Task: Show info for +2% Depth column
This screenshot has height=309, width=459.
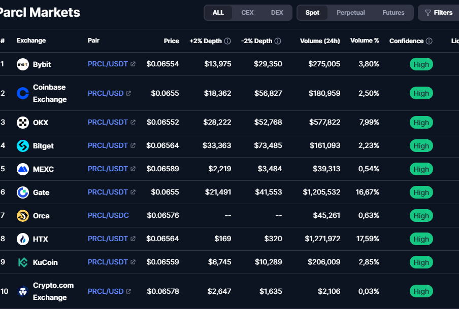Action: pyautogui.click(x=227, y=41)
